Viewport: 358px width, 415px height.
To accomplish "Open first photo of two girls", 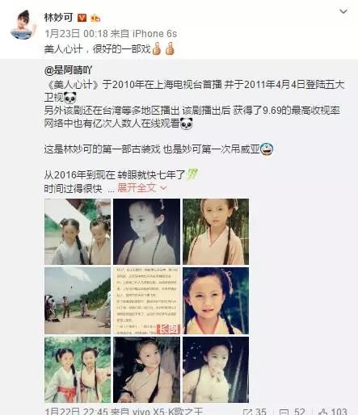I will click(78, 232).
